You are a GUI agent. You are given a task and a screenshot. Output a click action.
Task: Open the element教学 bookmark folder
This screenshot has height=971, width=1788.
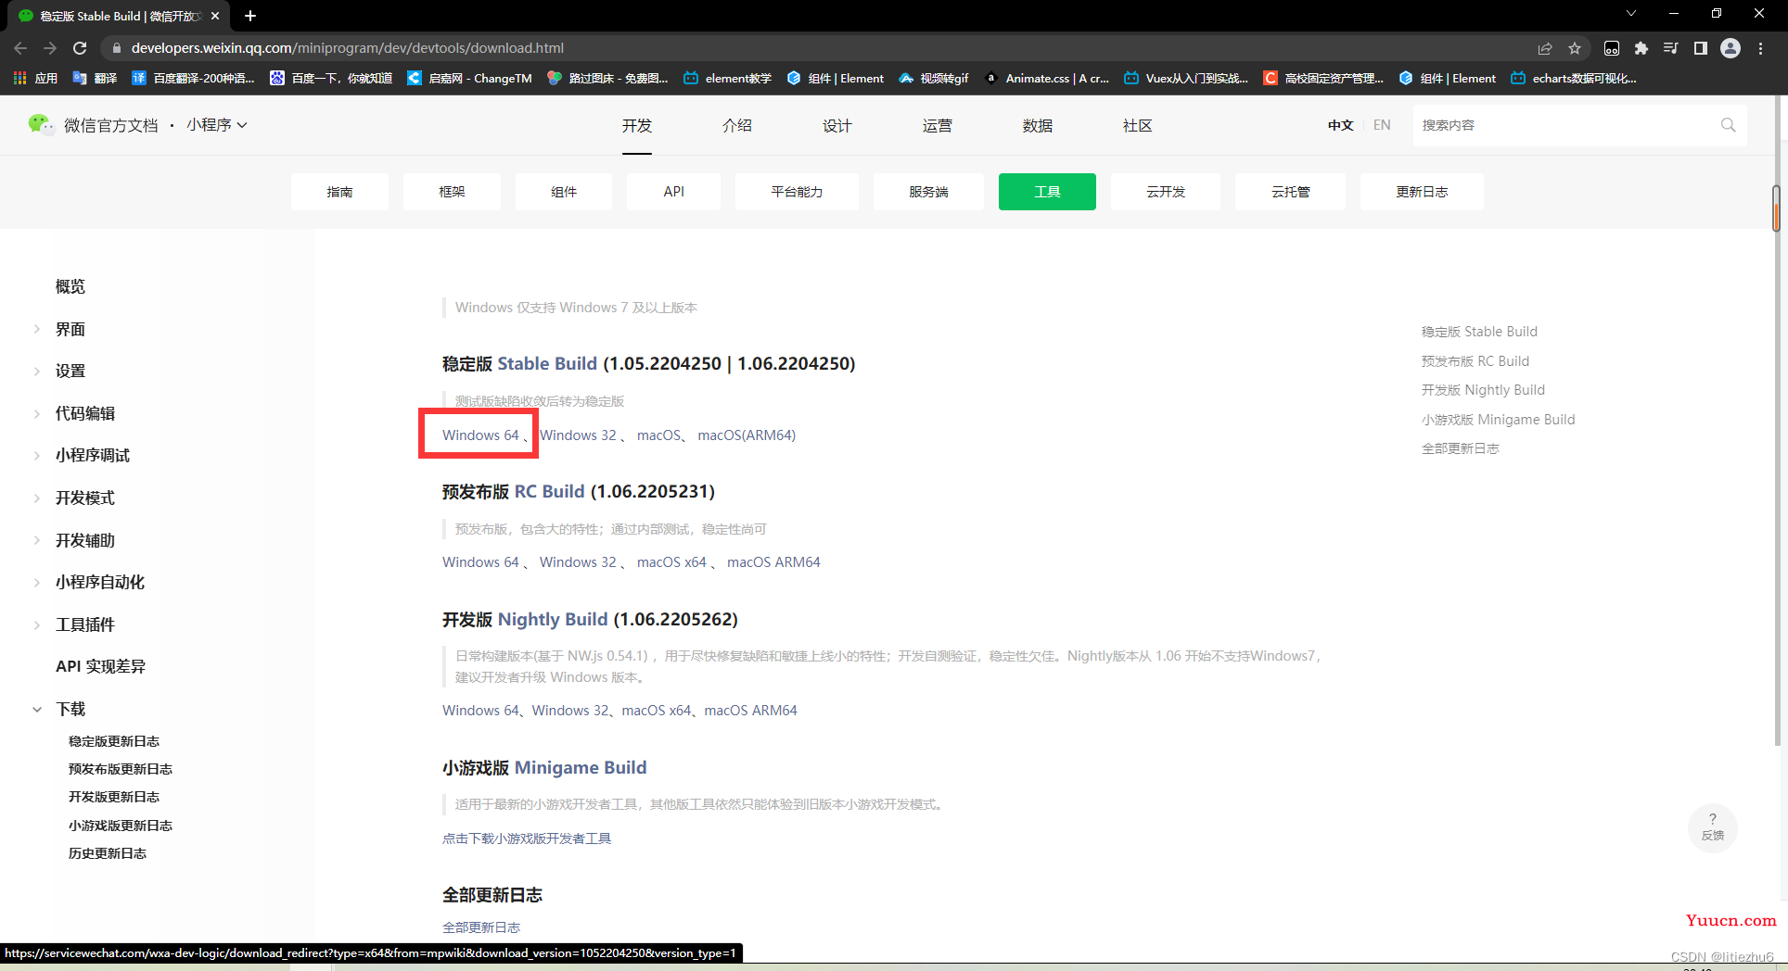tap(728, 78)
